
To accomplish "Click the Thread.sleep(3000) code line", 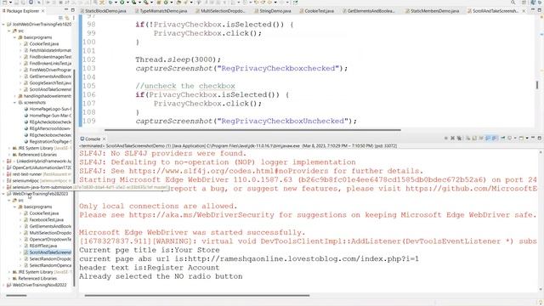I will pos(178,59).
